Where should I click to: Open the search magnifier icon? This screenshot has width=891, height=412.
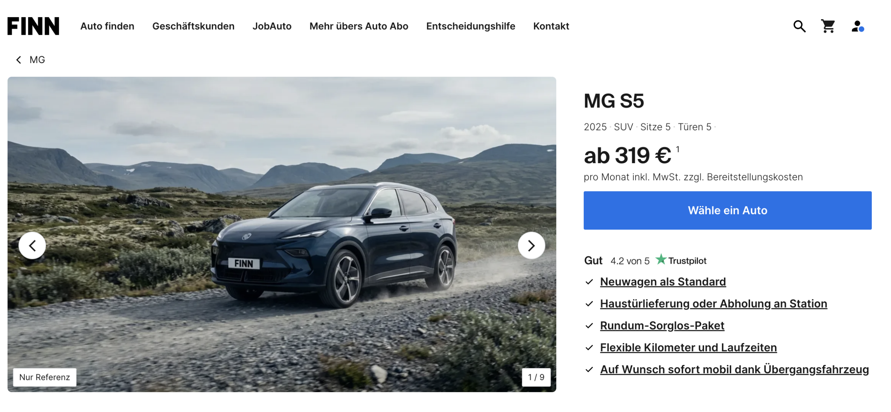[799, 26]
